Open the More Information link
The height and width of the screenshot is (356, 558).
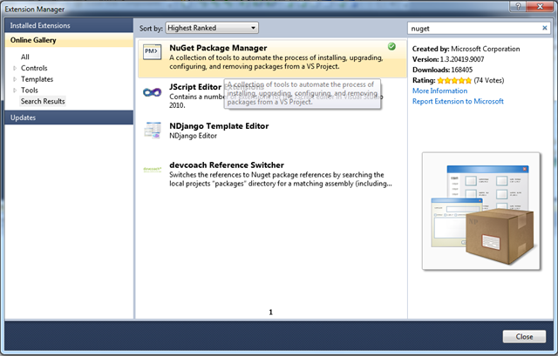440,91
